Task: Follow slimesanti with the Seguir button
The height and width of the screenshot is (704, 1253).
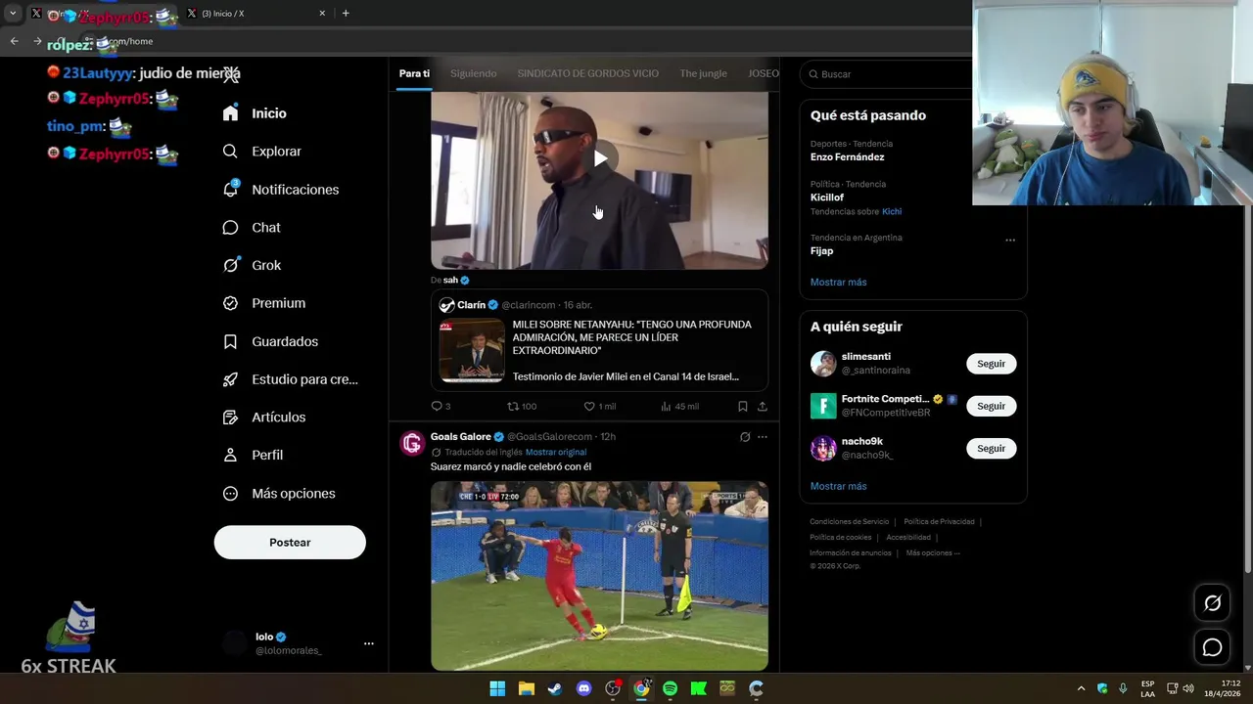Action: tap(991, 364)
